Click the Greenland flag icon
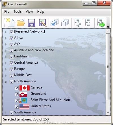This screenshot has width=113, height=125. tap(23, 94)
